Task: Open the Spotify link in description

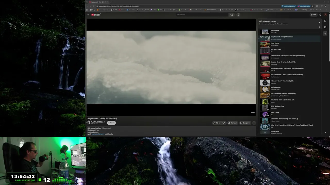Action: tap(98, 134)
